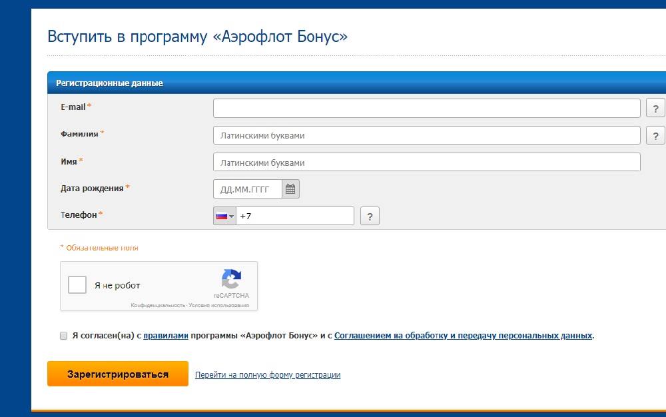Click the 'Дата рождения' label
Screen dimensions: 666x417
point(92,188)
